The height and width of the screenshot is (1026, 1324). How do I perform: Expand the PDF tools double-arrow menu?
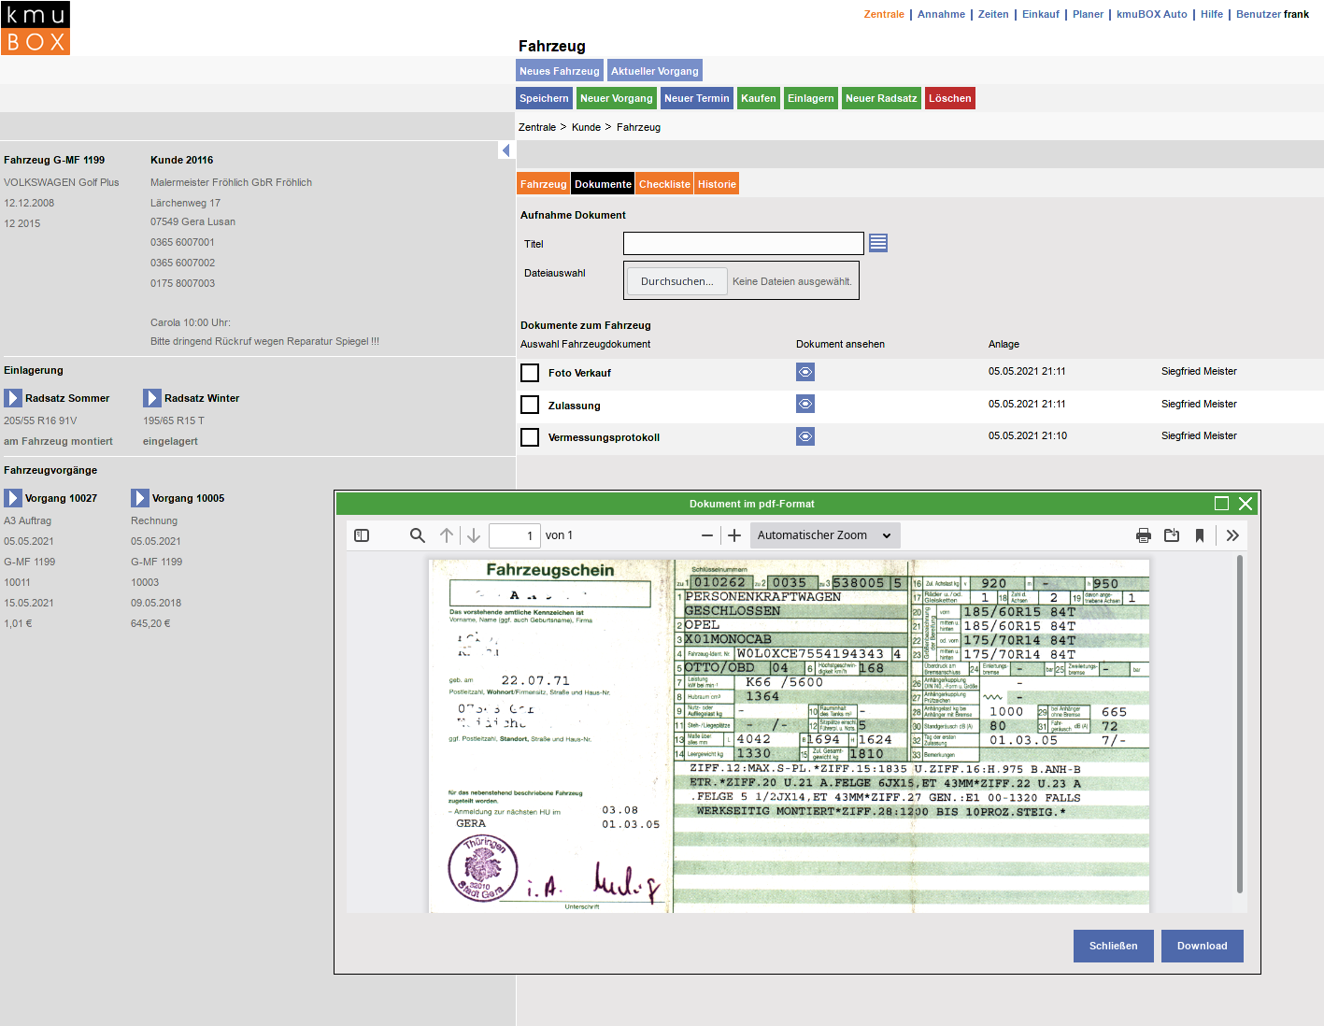coord(1232,535)
